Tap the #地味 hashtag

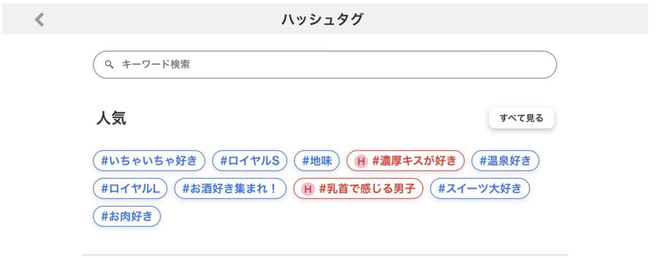click(317, 161)
